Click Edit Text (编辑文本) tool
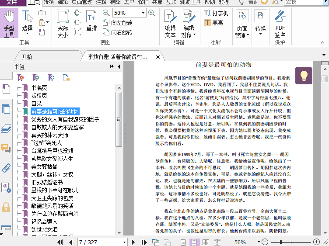 coord(170,24)
